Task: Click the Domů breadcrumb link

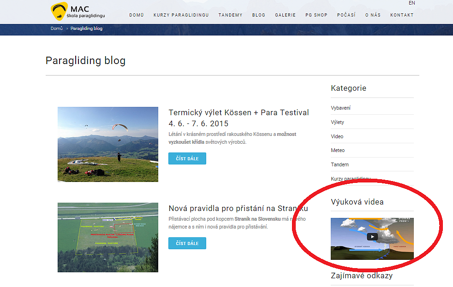Action: pos(57,28)
